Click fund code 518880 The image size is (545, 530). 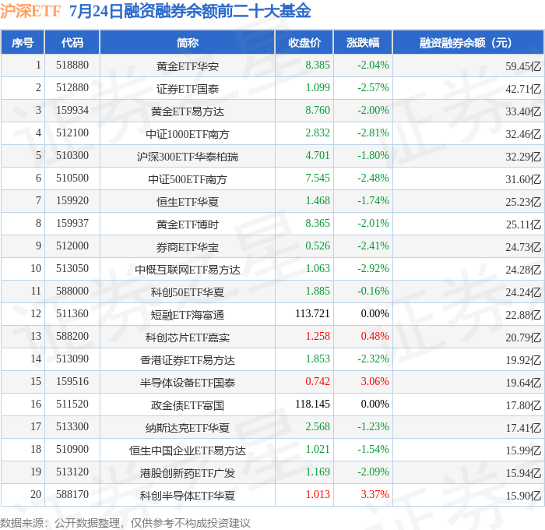(72, 65)
